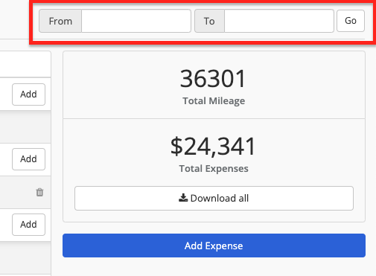Click the $24,341 Total Expenses value
The width and height of the screenshot is (376, 276).
(213, 147)
